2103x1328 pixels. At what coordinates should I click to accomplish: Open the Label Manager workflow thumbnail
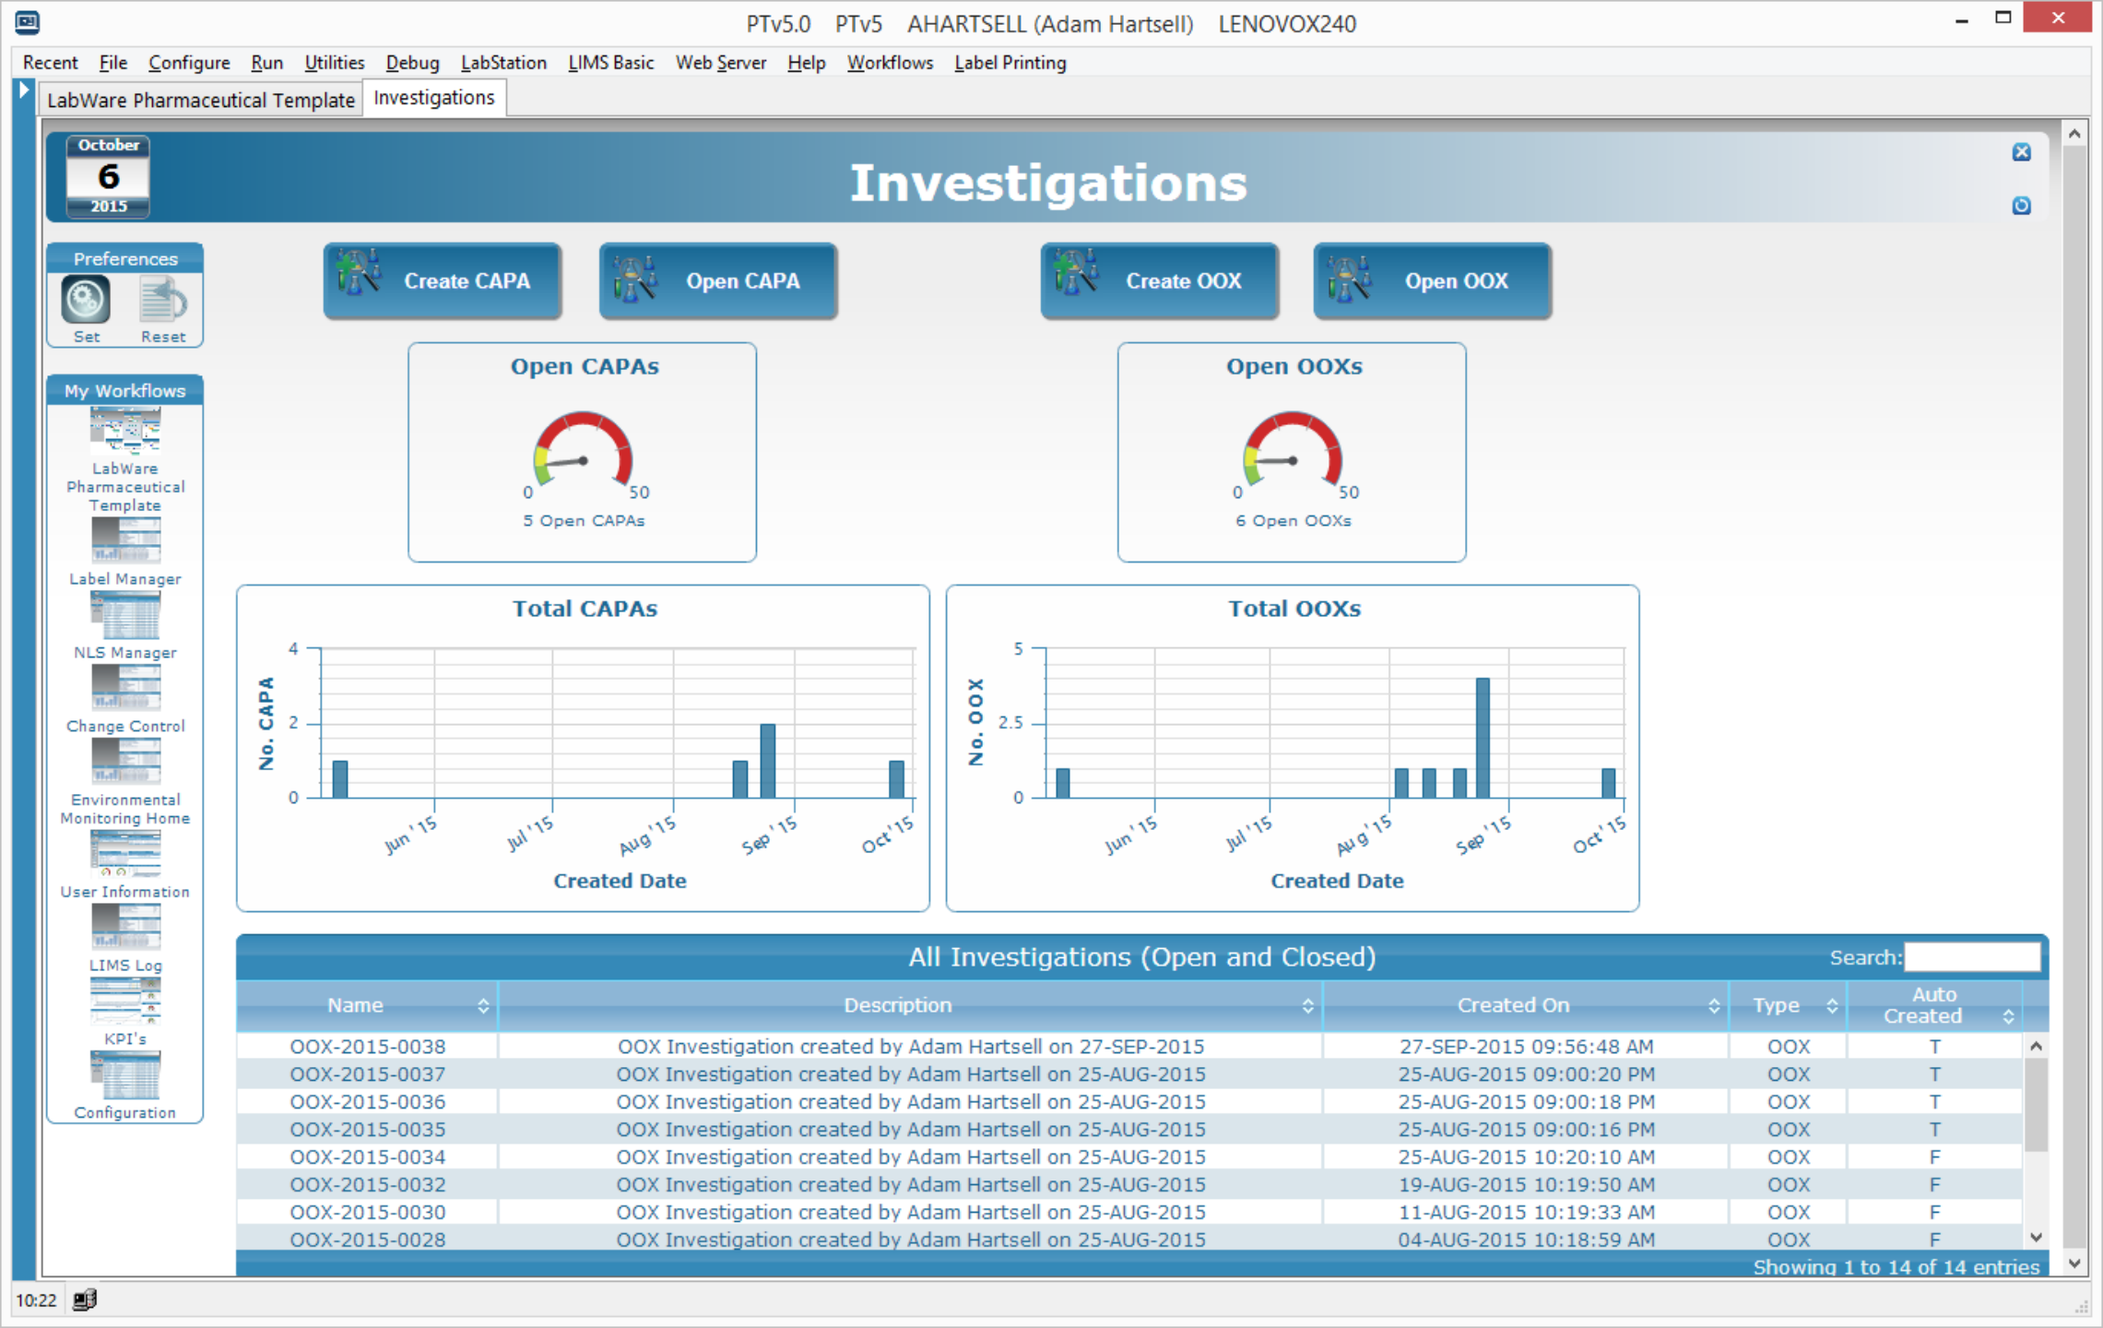point(125,540)
